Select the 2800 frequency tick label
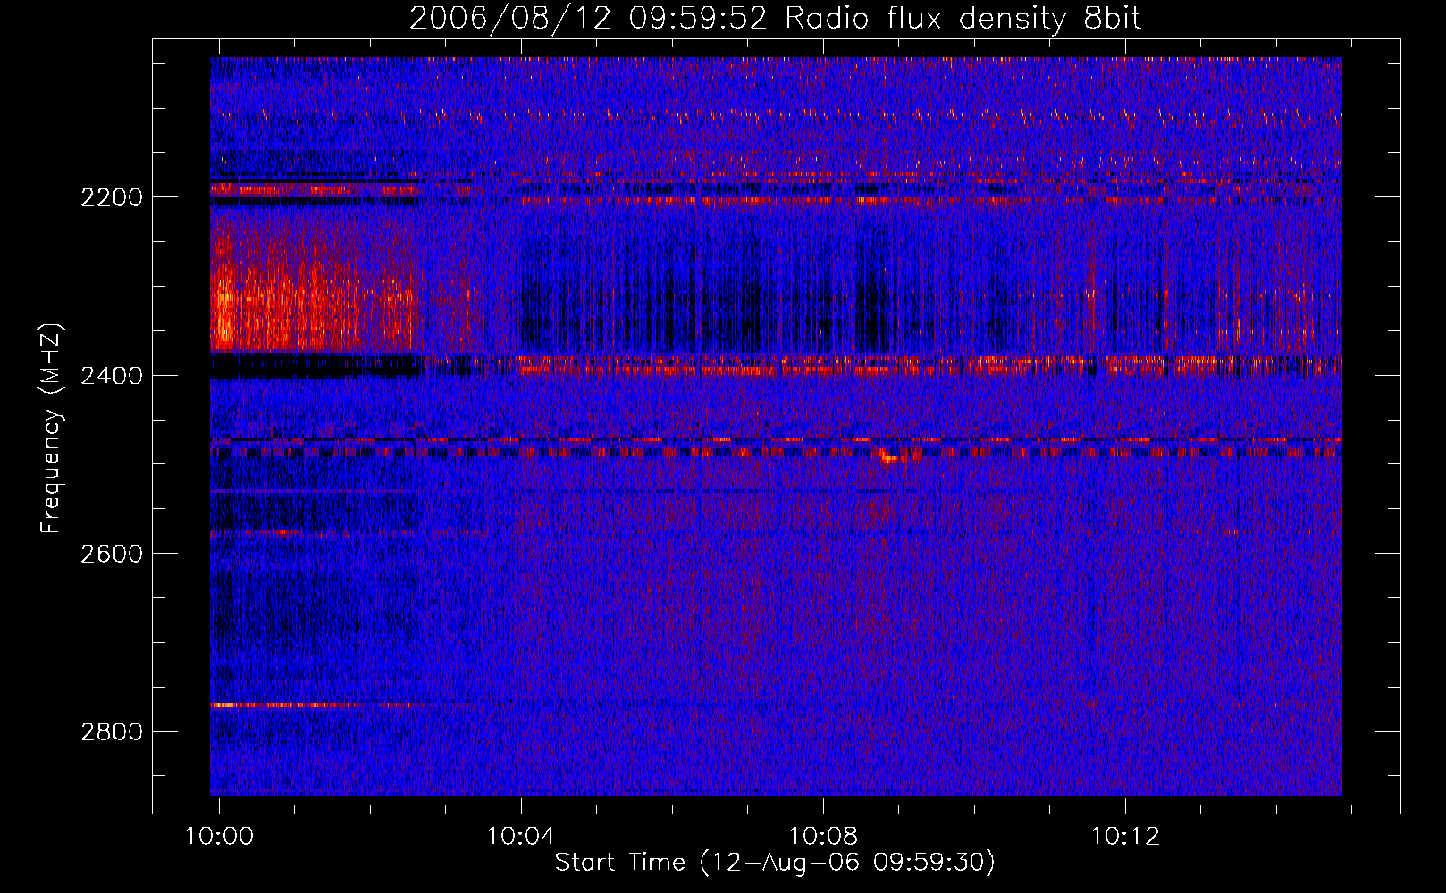This screenshot has width=1446, height=893. pyautogui.click(x=112, y=732)
